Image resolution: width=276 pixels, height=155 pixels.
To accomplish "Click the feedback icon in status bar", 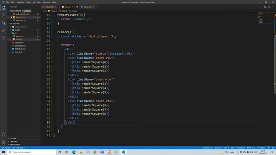I will pos(269,148).
